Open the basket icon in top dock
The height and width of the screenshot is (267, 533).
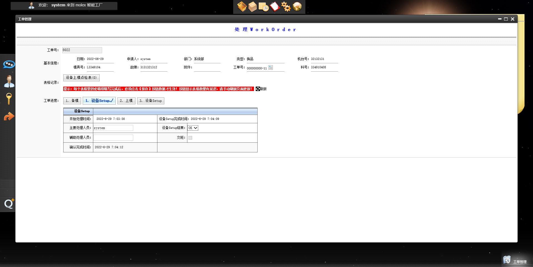242,7
